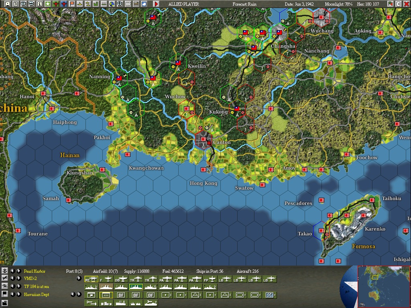Select the DB dive bomber unit
411x308 pixels.
click(121, 280)
